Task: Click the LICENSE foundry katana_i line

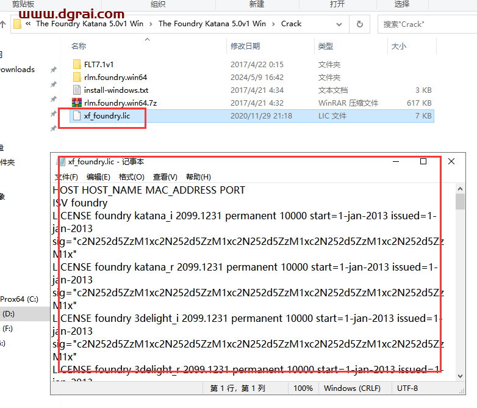Action: (x=245, y=216)
